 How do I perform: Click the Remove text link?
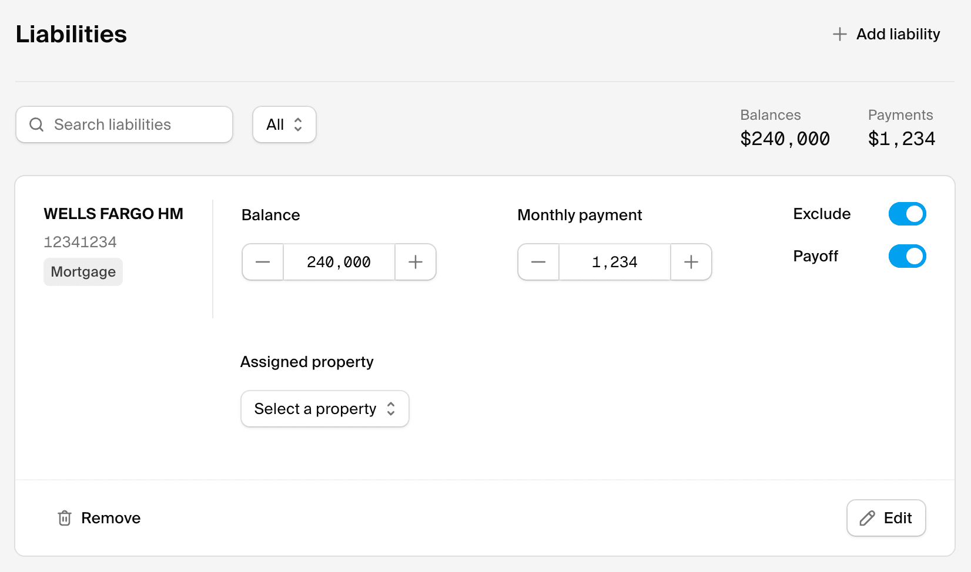[x=111, y=518]
